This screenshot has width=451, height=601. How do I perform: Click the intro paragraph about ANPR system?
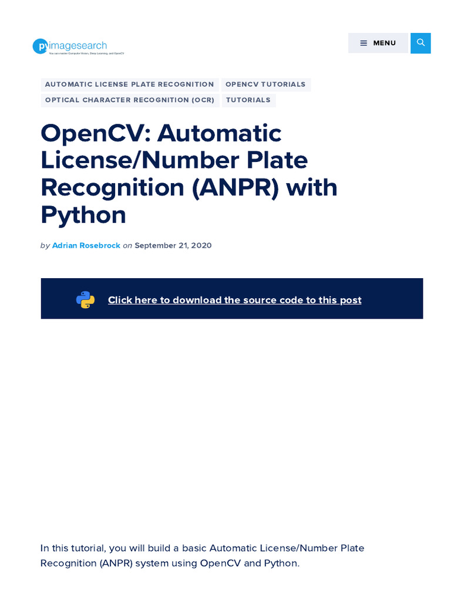coord(203,555)
